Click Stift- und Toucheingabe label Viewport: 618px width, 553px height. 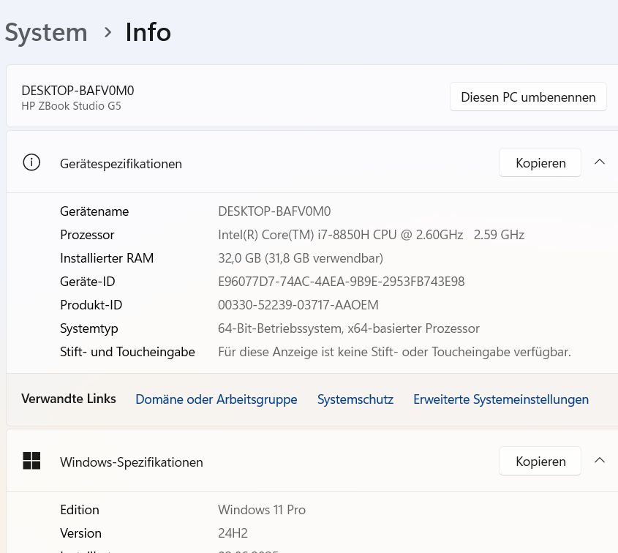127,352
